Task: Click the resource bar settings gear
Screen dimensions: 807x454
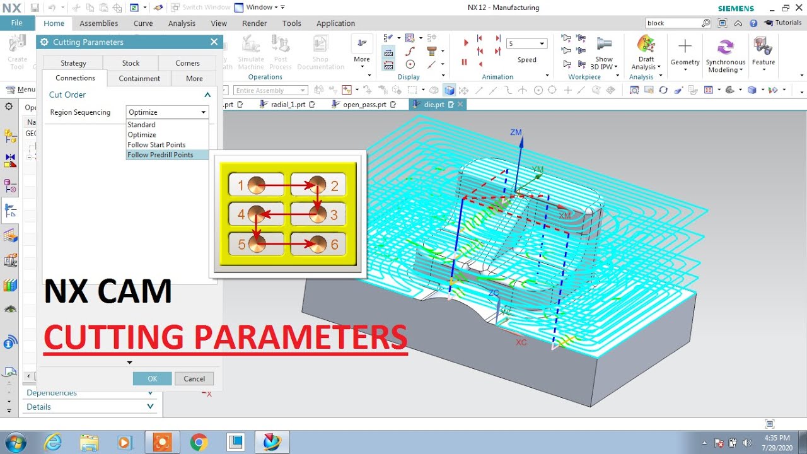Action: [9, 107]
